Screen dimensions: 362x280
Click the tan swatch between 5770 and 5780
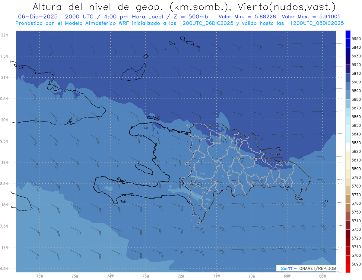point(348,190)
